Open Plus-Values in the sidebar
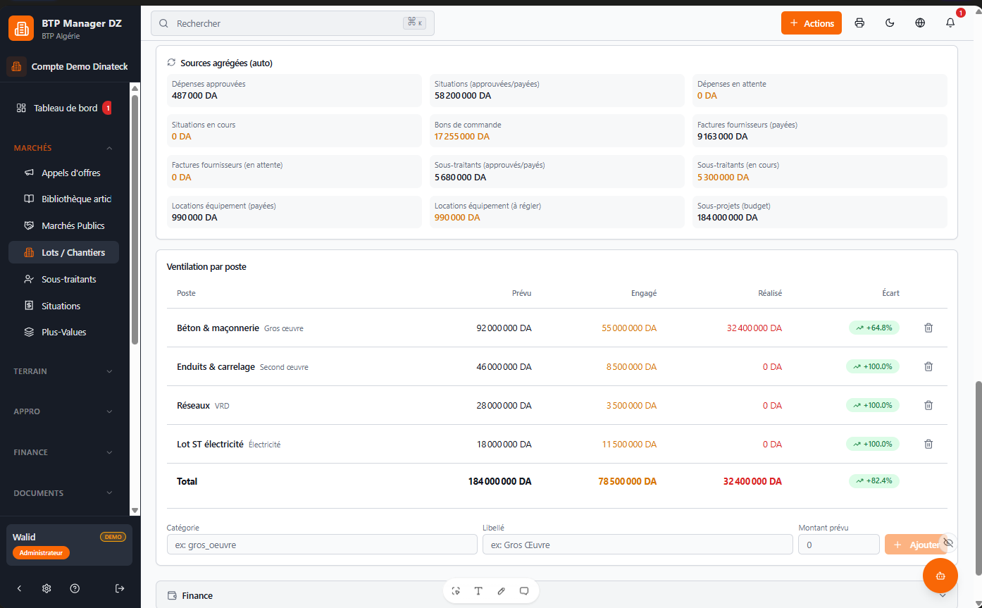 (63, 332)
